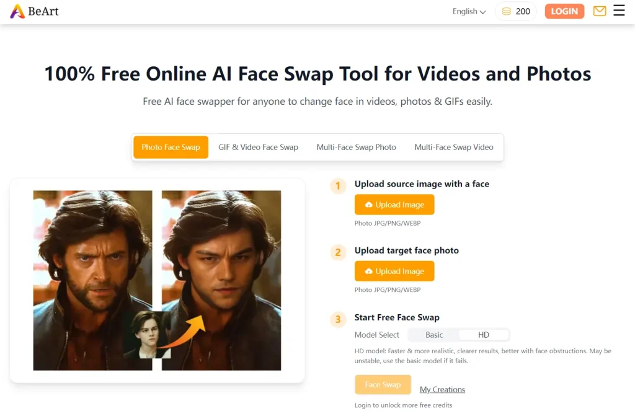This screenshot has height=414, width=635.
Task: Switch to GIF & Video Face Swap tab
Action: 258,148
